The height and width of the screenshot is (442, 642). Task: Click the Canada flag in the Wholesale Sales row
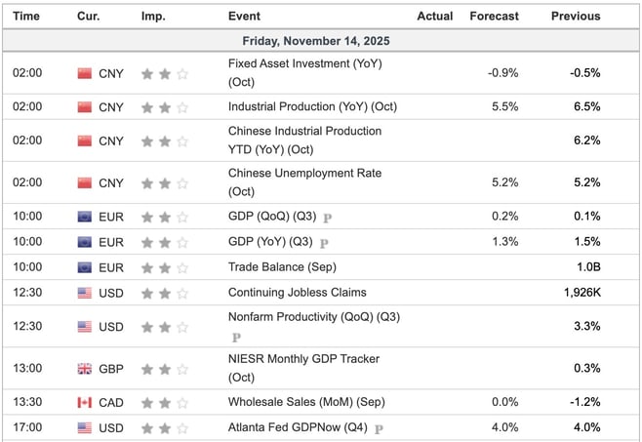pos(84,403)
